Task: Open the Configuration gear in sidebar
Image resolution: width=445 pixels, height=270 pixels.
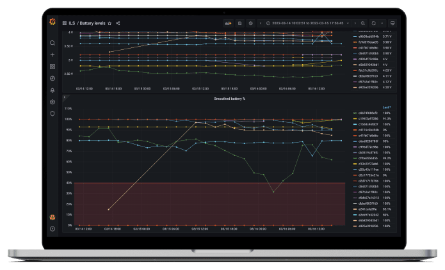Action: tap(53, 102)
